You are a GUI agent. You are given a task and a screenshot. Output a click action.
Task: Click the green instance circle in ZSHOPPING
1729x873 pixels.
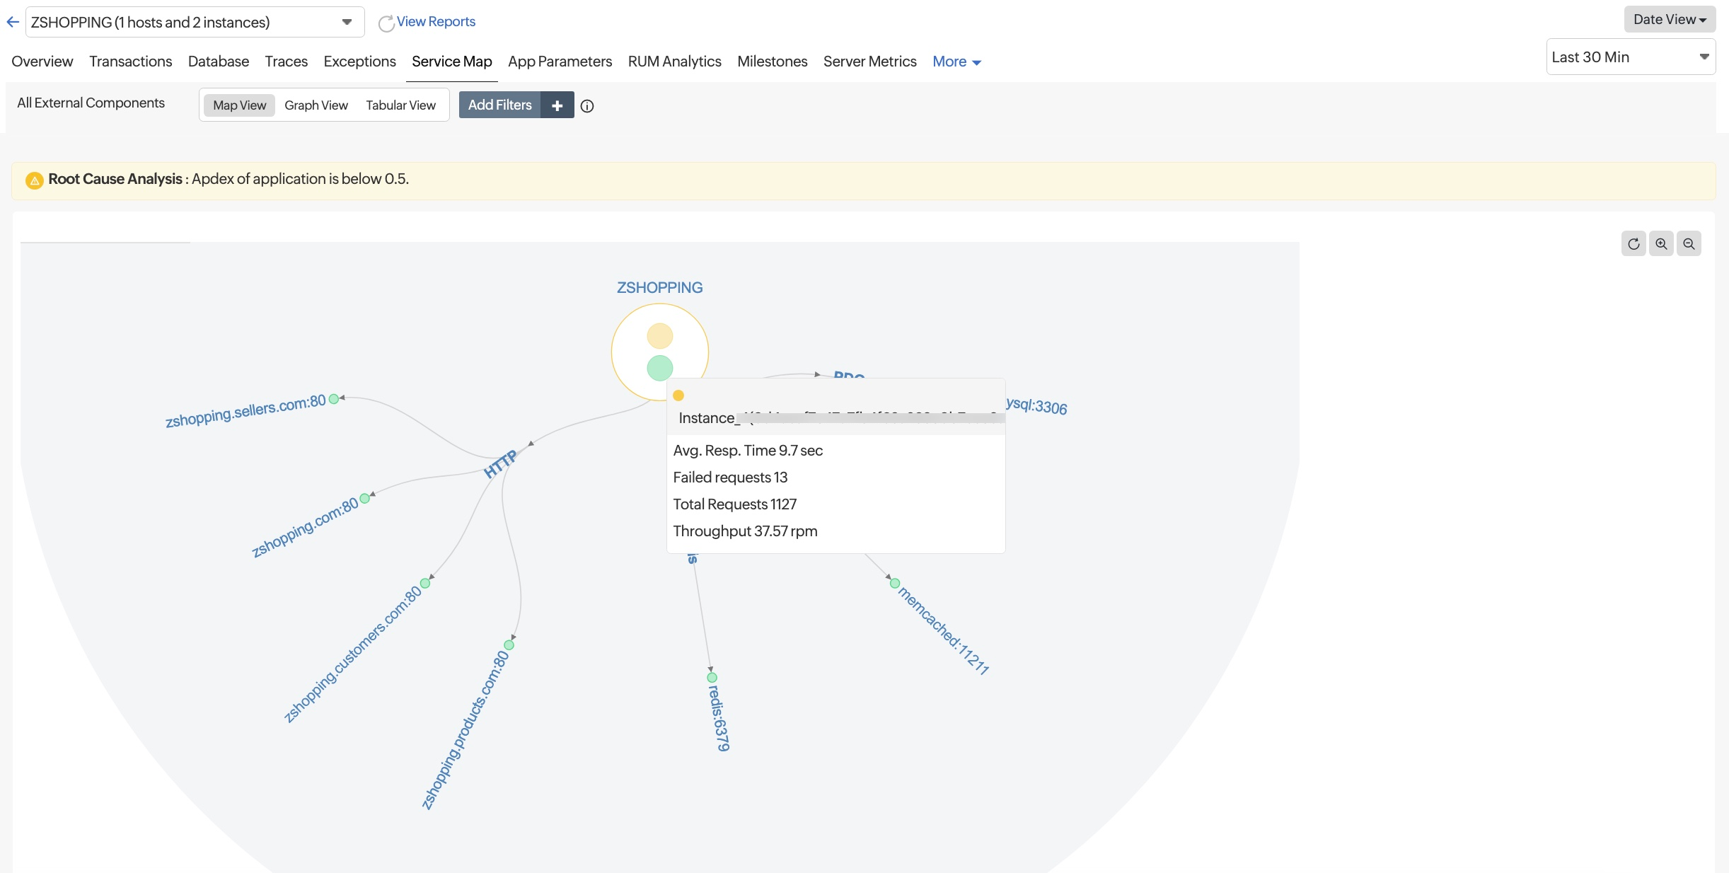coord(659,368)
